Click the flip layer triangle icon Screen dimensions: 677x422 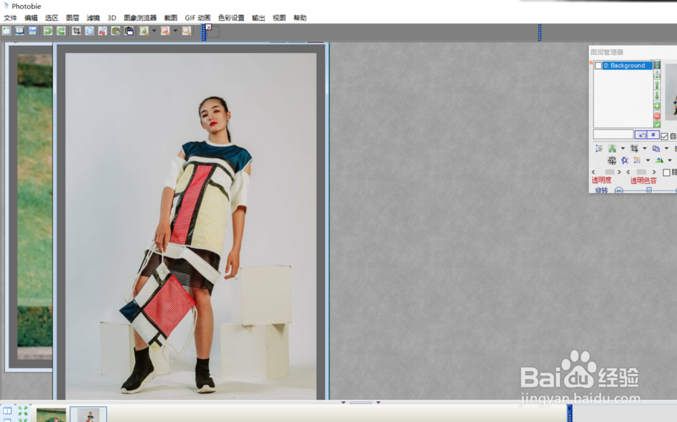coord(659,161)
